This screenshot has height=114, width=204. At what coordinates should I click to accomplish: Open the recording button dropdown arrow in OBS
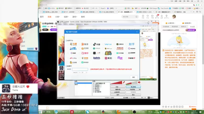point(140,89)
